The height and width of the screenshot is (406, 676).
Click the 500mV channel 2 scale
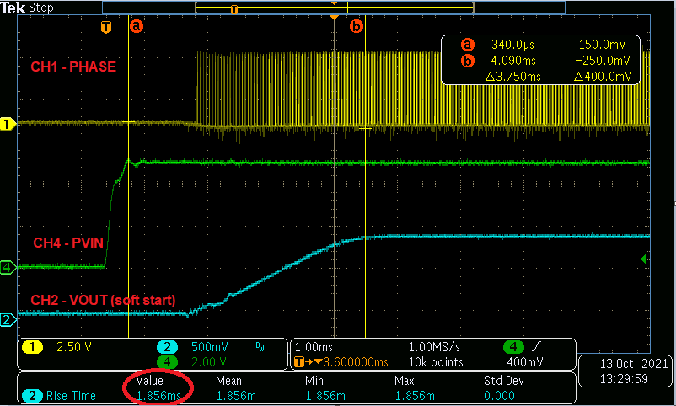pos(210,347)
